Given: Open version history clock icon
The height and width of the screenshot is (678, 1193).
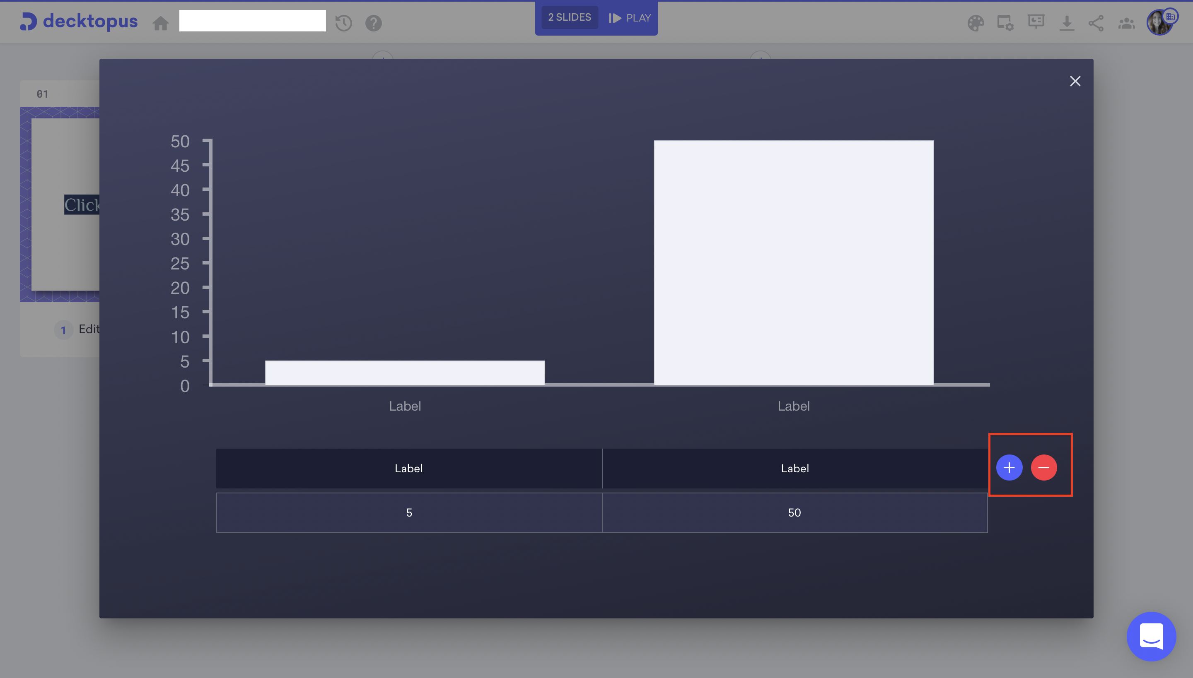Looking at the screenshot, I should click(x=343, y=23).
